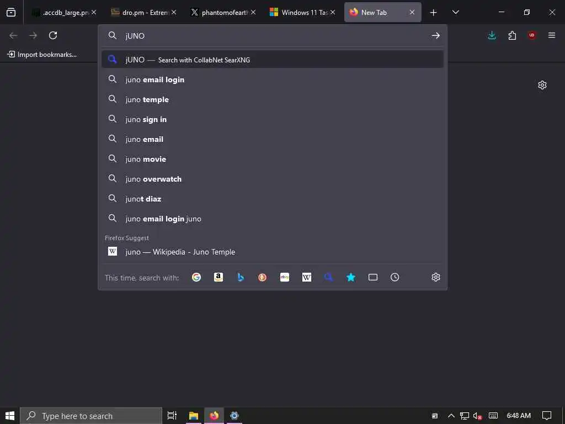Open Wikipedia Juno Temple suggestion
Screen dimensions: 565x424
point(273,252)
